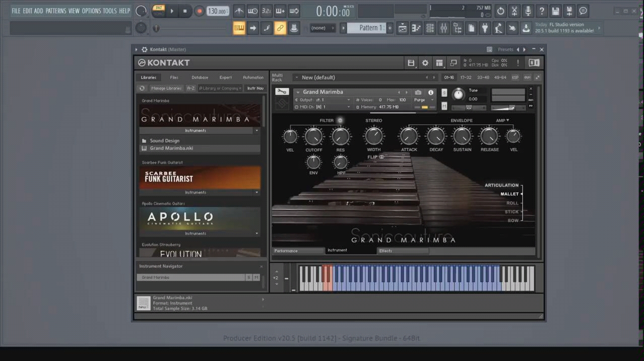
Task: Toggle the instrument Solo S button
Action: 444,93
